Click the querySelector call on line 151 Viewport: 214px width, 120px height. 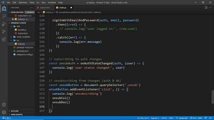click(111, 85)
